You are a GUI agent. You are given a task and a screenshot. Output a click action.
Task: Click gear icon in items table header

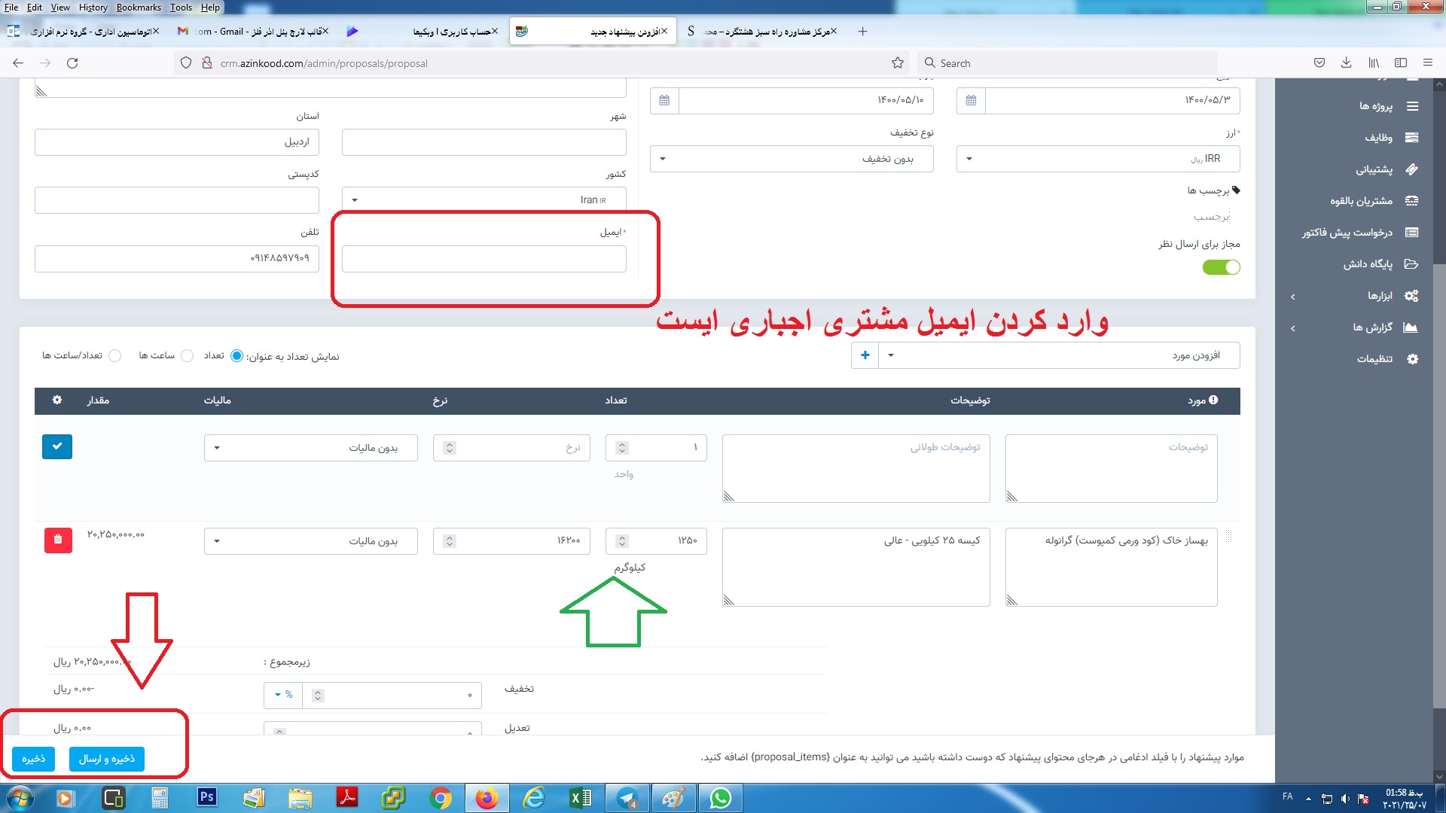coord(57,400)
